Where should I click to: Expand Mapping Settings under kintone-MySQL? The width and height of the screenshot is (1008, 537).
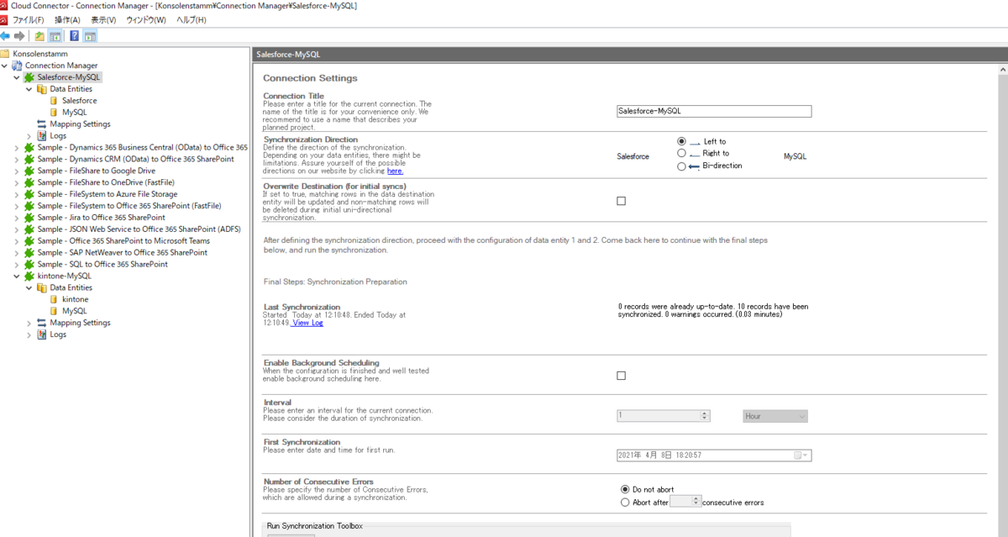point(29,323)
